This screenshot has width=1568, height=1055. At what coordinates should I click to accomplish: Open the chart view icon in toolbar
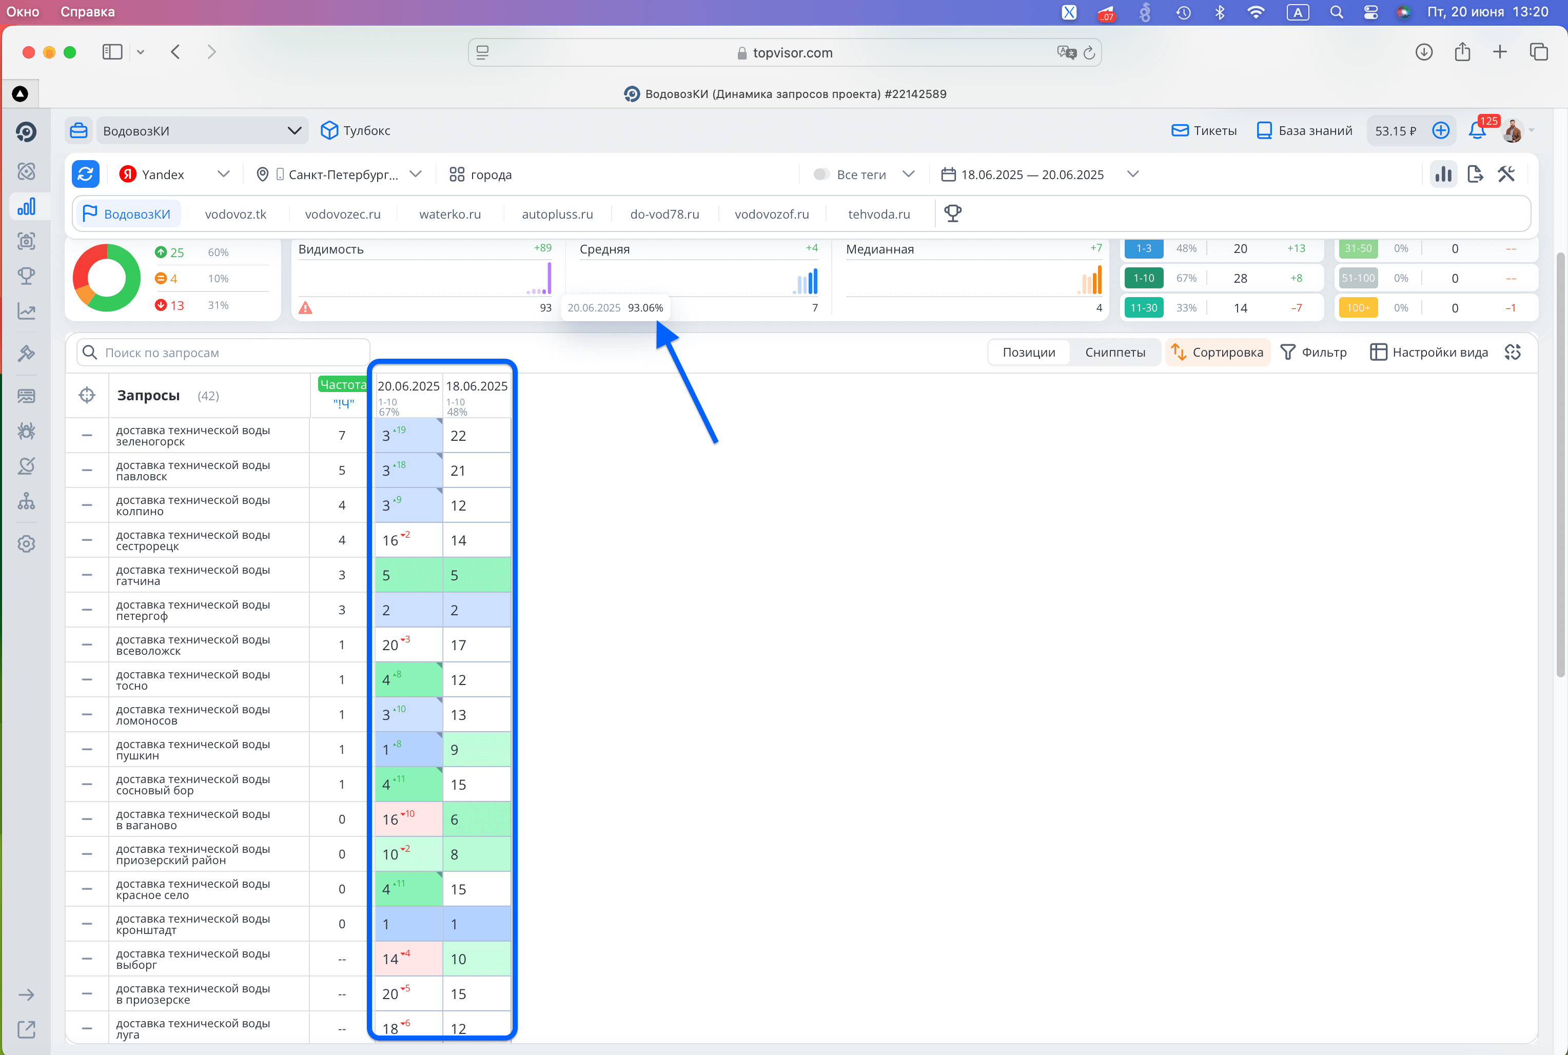(1443, 174)
